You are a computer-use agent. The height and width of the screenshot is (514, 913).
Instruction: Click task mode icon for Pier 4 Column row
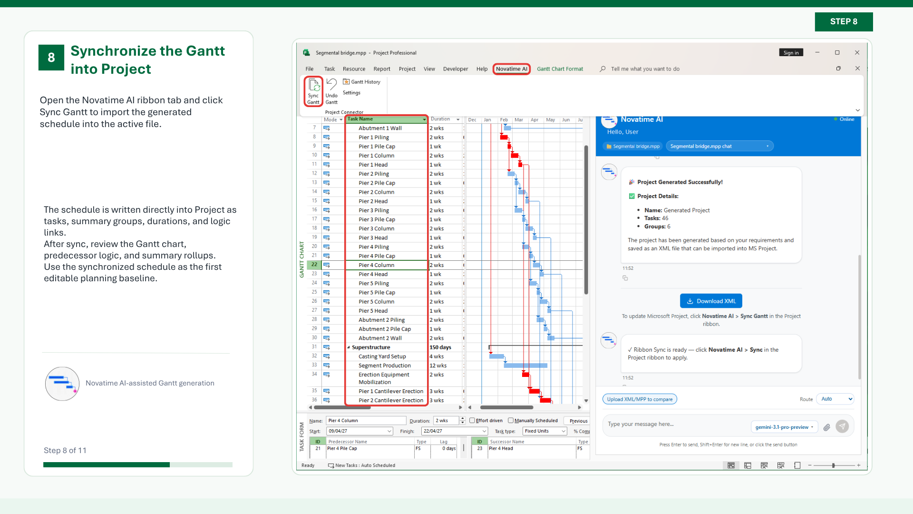327,265
